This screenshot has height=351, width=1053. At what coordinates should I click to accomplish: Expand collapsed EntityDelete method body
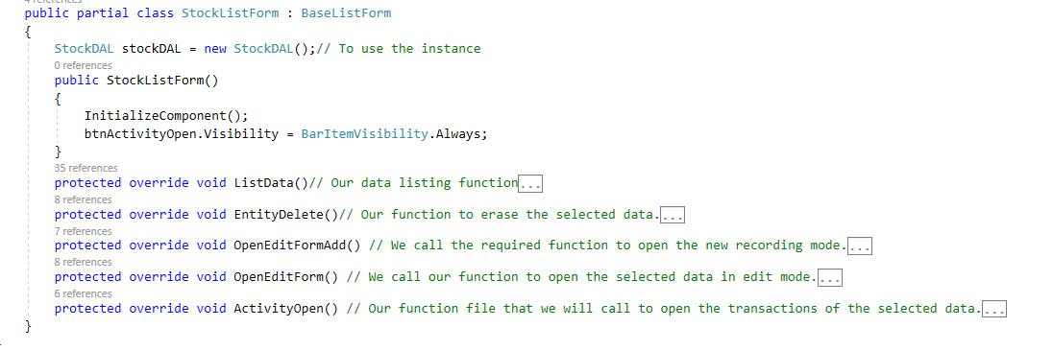tap(673, 215)
